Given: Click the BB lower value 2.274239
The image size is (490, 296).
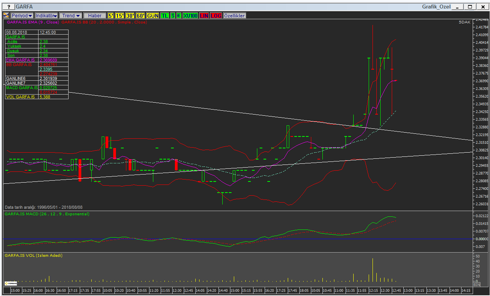Looking at the screenshot, I should click(x=54, y=74).
